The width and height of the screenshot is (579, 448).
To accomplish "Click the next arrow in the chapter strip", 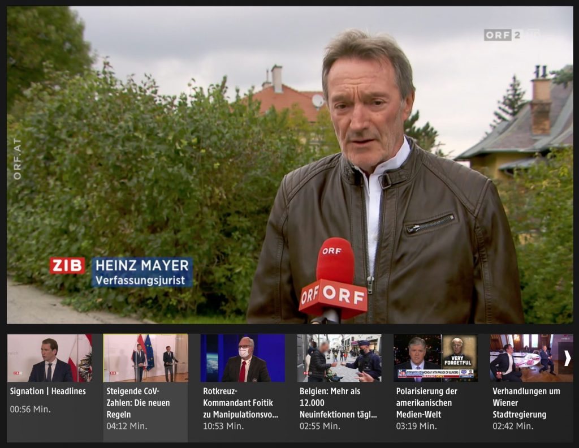I will point(567,358).
